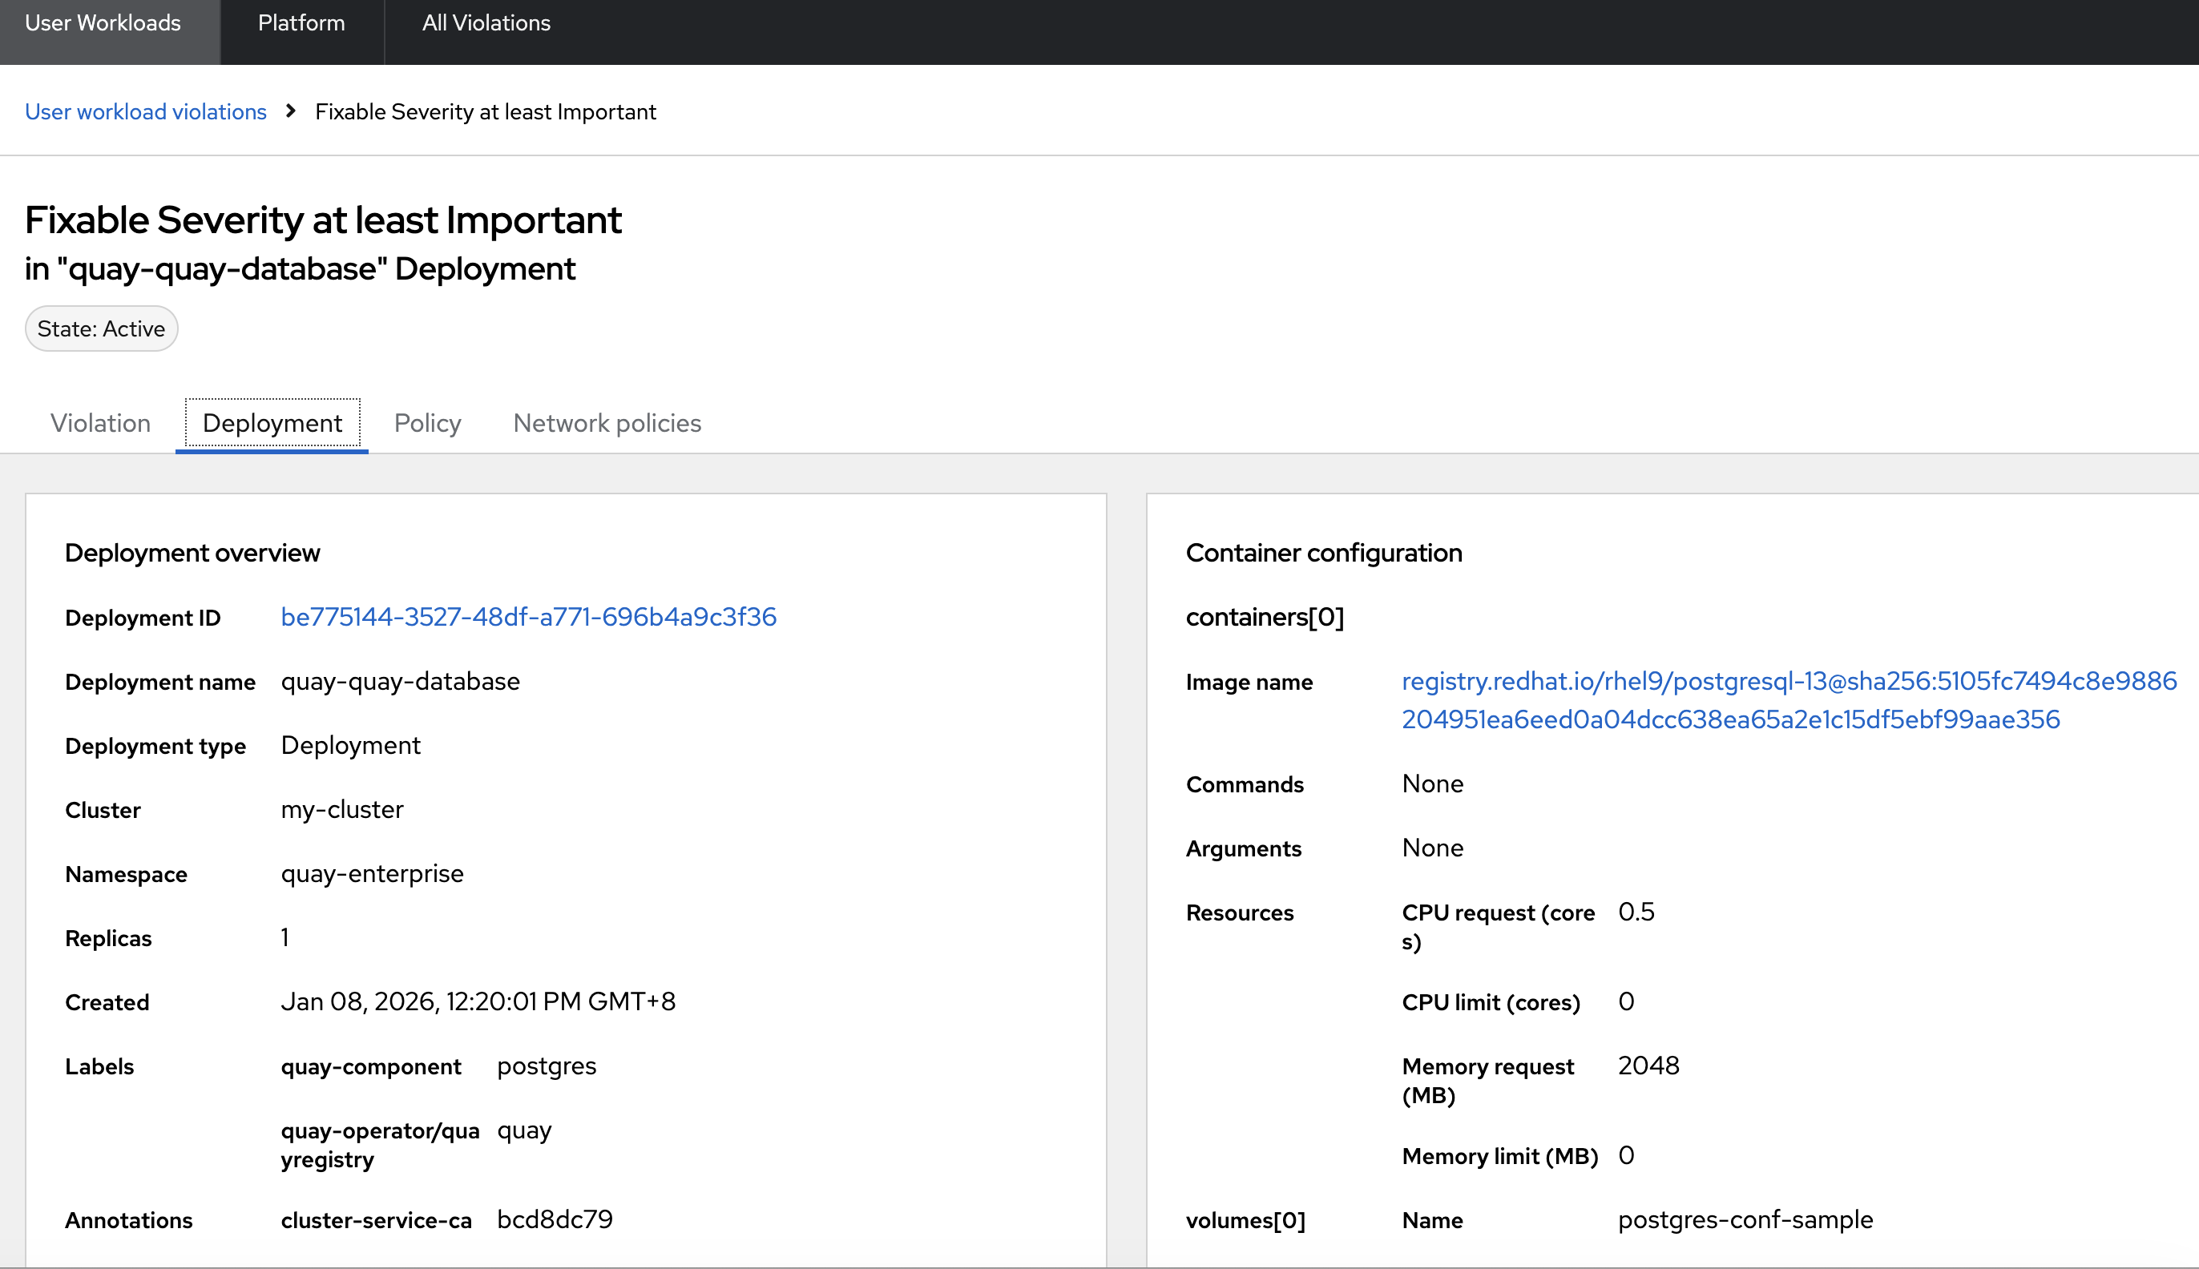Select the Deployment tab
Viewport: 2199px width, 1269px height.
click(x=272, y=423)
